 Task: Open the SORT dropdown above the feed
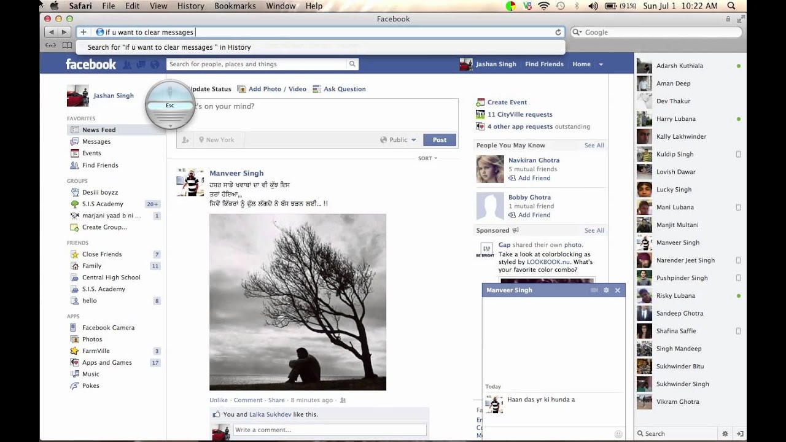click(x=428, y=158)
